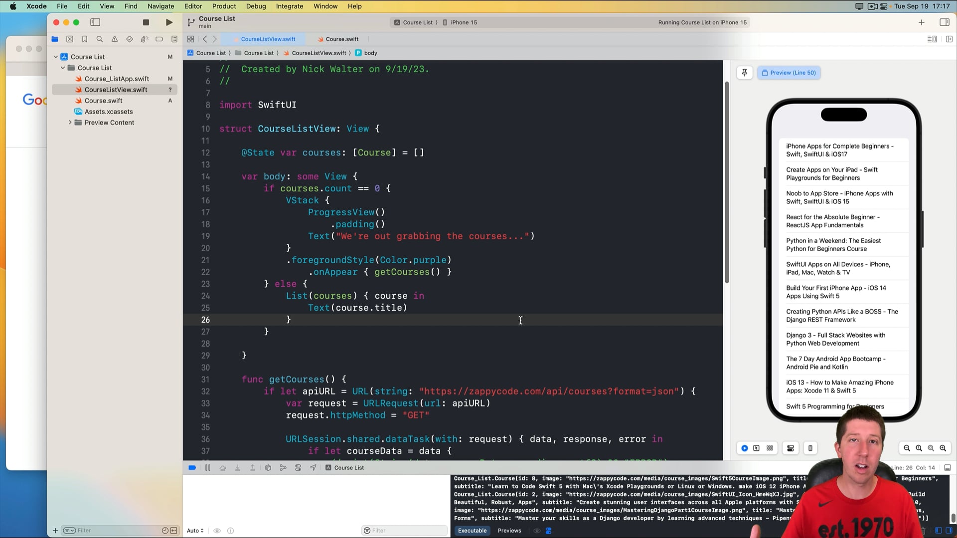Open the Issue navigator warning icon
957x538 pixels.
(115, 39)
